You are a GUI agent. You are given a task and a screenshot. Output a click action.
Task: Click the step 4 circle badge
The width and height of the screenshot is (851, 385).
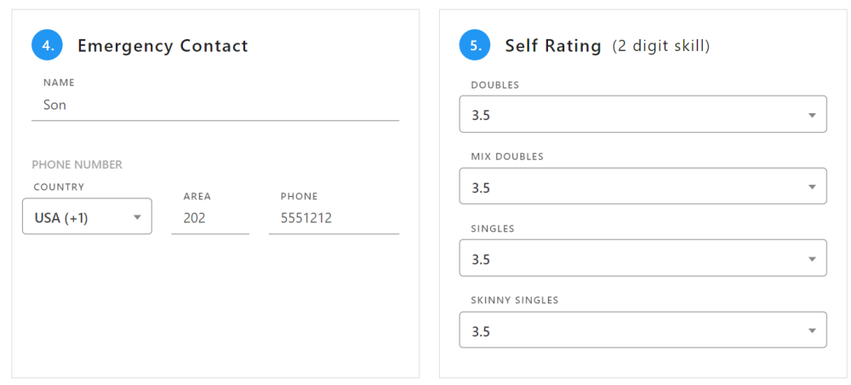click(x=48, y=46)
